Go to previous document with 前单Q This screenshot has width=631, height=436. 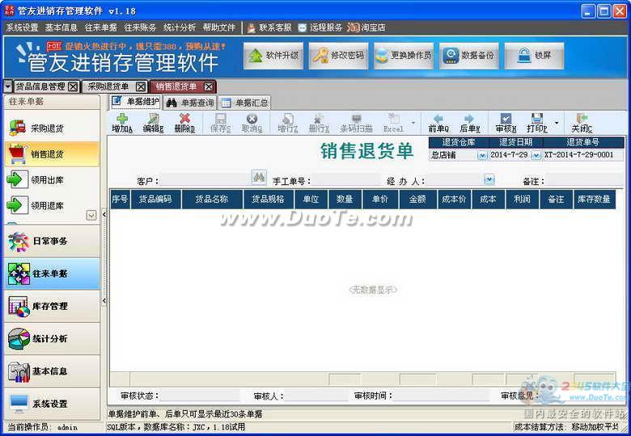click(x=438, y=123)
